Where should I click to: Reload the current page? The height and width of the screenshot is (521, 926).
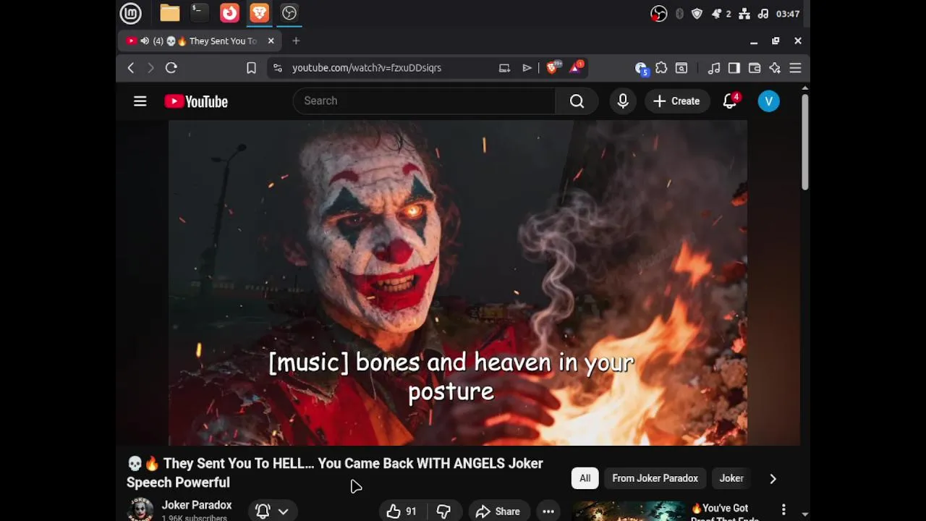click(171, 68)
